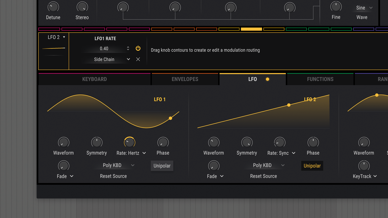This screenshot has width=388, height=218.
Task: Click the phase dot on LFO 2's waveform curve
Action: pyautogui.click(x=288, y=105)
